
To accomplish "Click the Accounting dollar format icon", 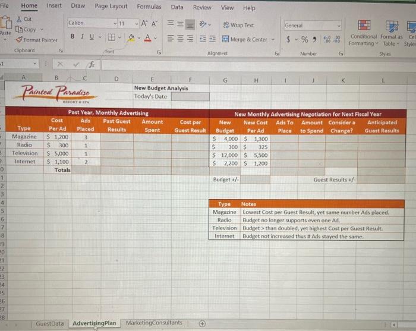I will click(288, 40).
